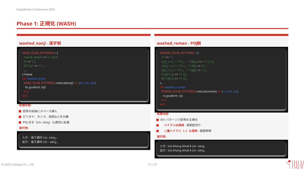Click the © 2025 5xRuby CO., LTD footer
The height and width of the screenshot is (171, 305).
17,165
